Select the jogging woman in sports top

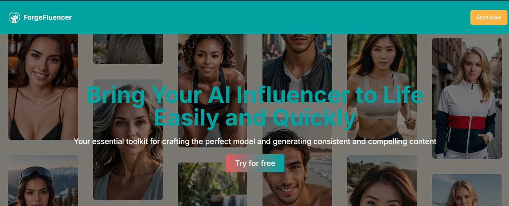click(382, 87)
